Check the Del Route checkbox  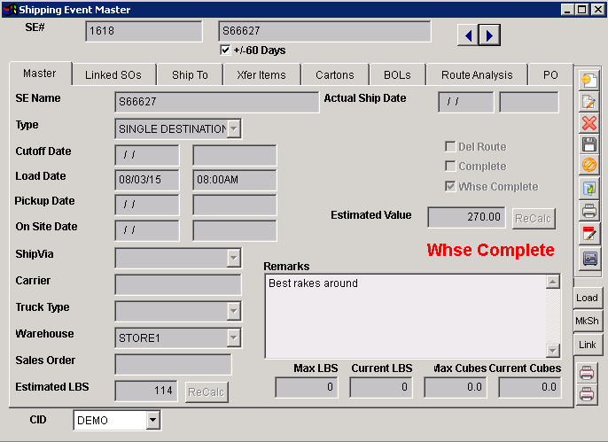point(451,147)
